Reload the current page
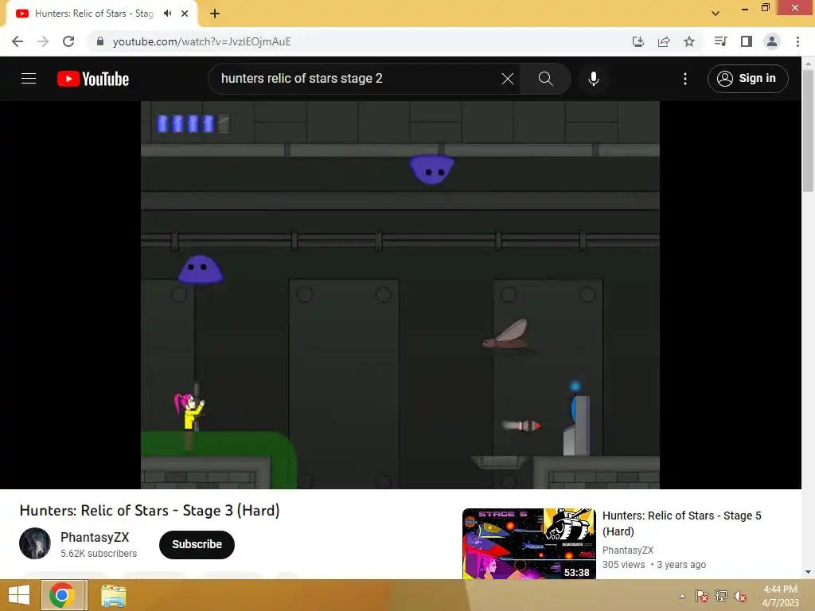The height and width of the screenshot is (611, 815). [x=68, y=41]
